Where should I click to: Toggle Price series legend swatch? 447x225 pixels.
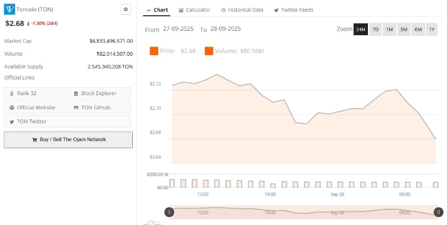[154, 51]
